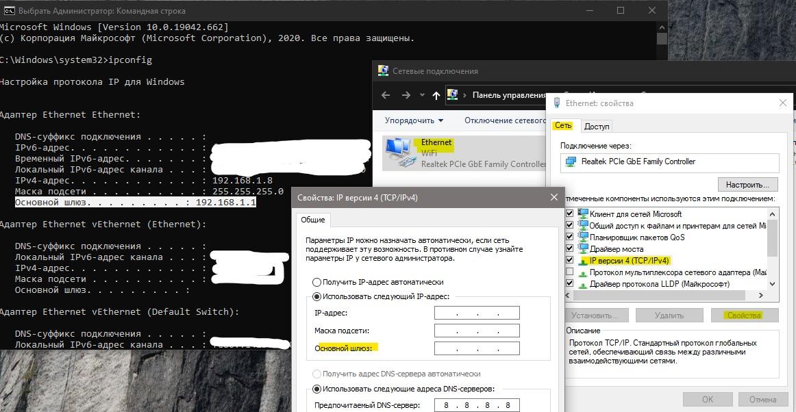The width and height of the screenshot is (796, 412).
Task: Open the Упорядочить dropdown menu
Action: pos(414,120)
